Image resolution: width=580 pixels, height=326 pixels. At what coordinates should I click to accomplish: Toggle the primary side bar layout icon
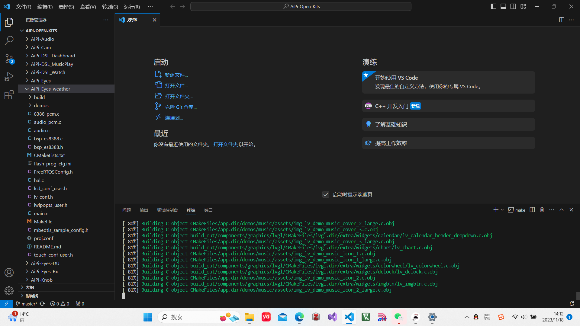tap(494, 6)
